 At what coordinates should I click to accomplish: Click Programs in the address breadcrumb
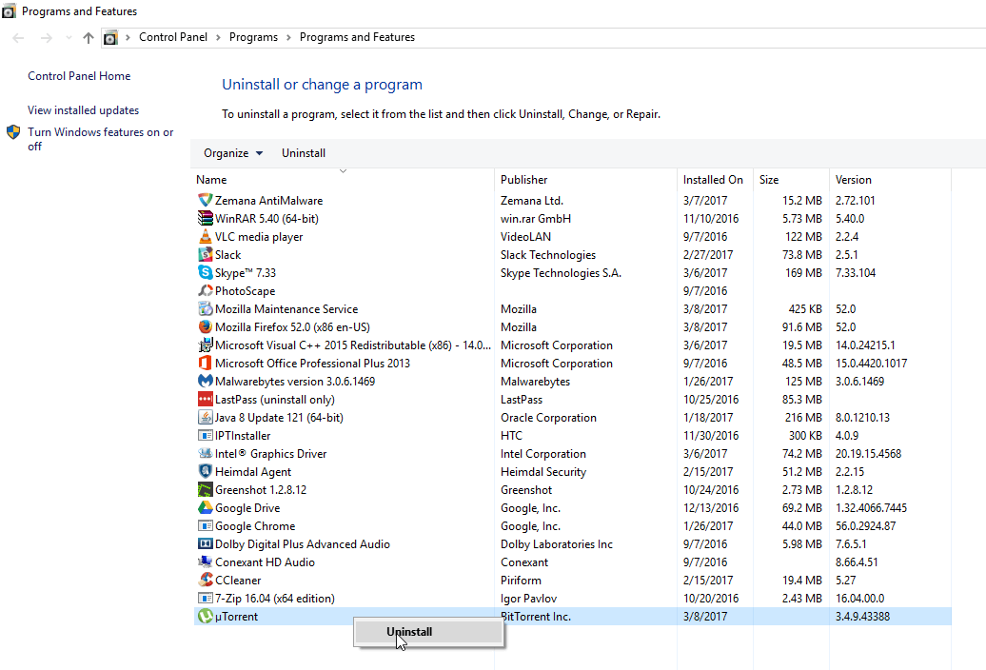pyautogui.click(x=253, y=37)
